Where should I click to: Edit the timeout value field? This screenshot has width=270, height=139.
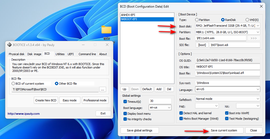[160, 101]
